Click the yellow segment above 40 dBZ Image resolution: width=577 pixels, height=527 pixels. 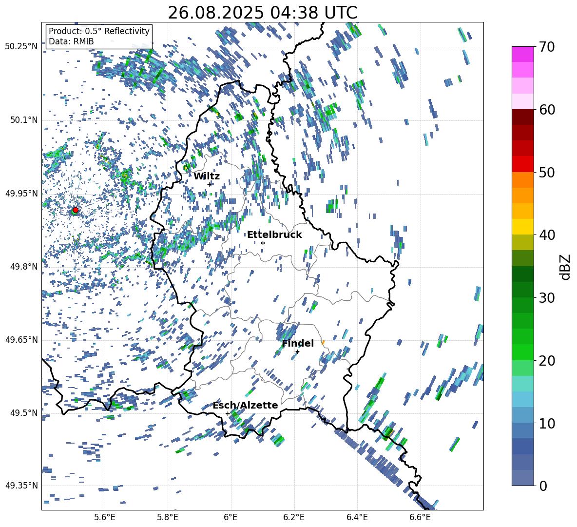tap(522, 226)
